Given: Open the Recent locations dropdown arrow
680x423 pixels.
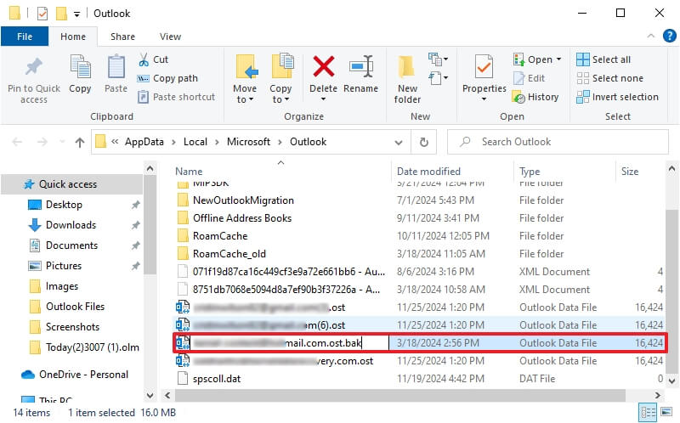Looking at the screenshot, I should pos(62,142).
